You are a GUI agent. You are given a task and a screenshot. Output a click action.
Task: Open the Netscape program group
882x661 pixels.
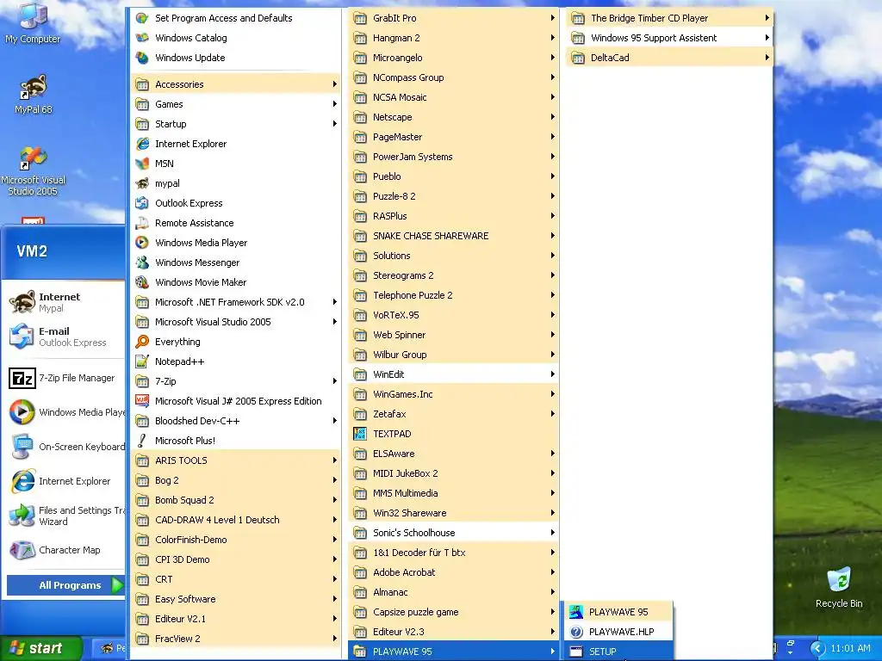click(x=453, y=117)
